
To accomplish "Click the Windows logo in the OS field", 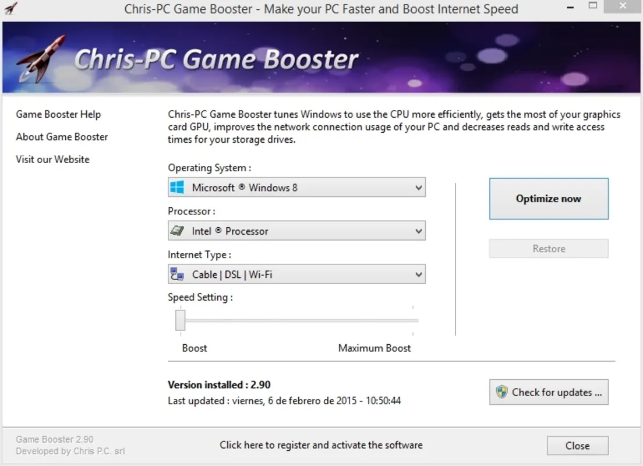I will pyautogui.click(x=177, y=188).
